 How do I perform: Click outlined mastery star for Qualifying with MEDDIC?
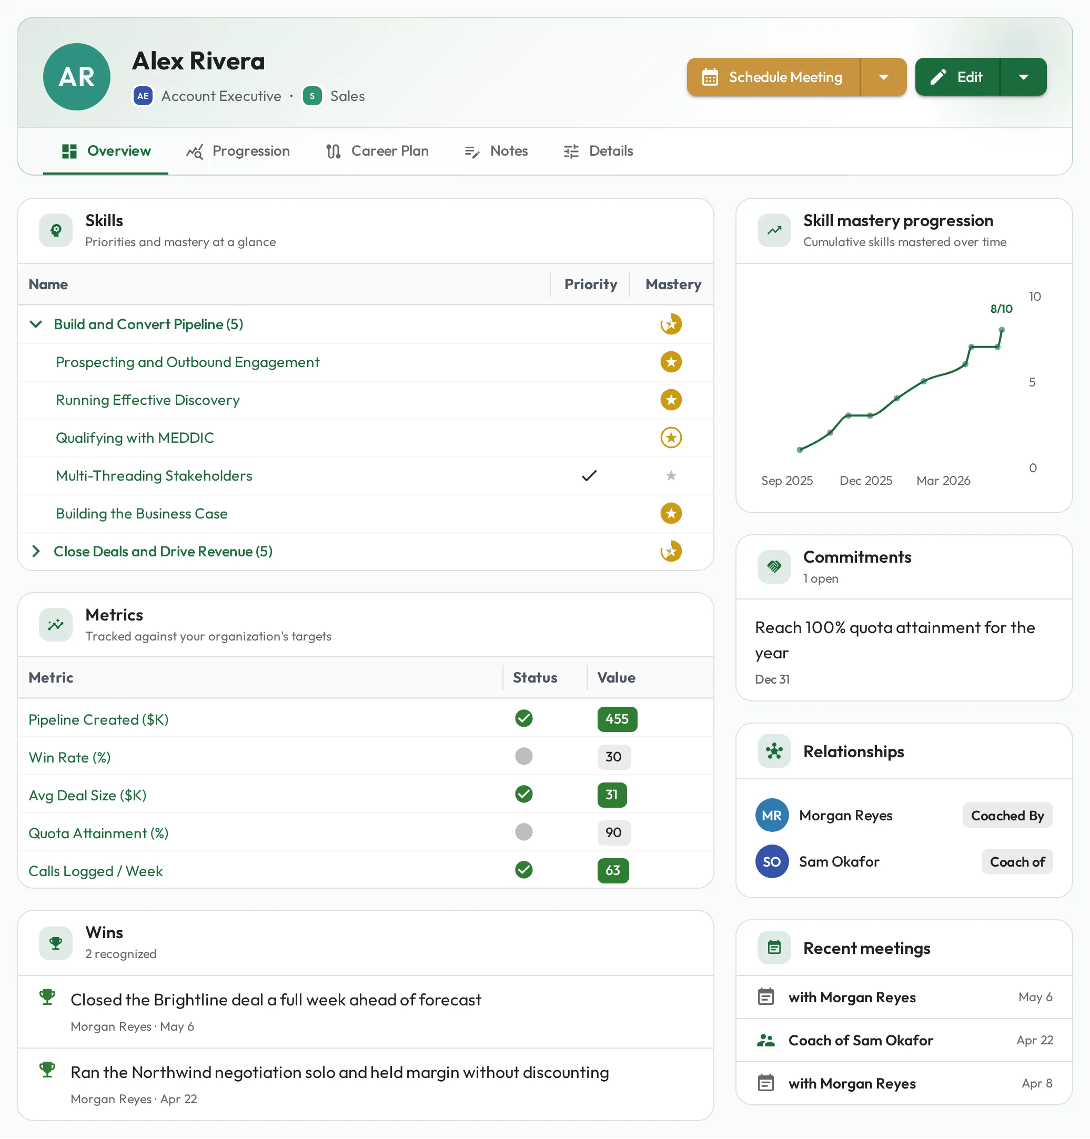click(671, 438)
